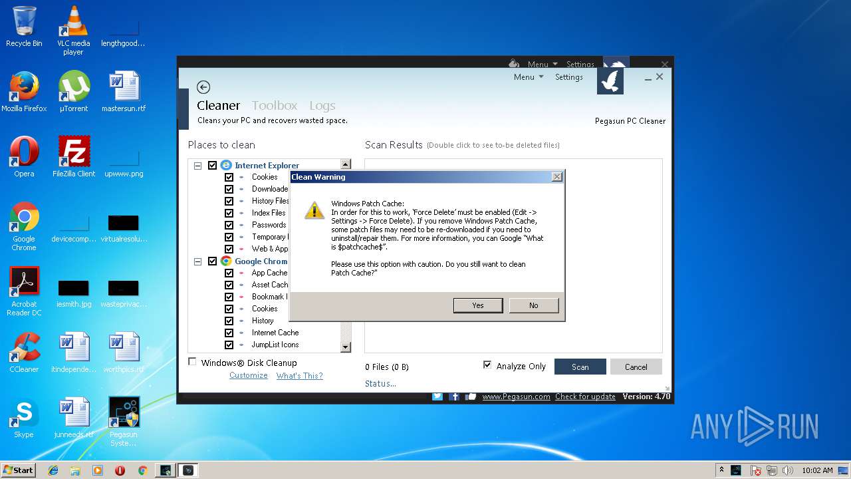
Task: Open Mozilla Firefox desktop shortcut
Action: pos(24,92)
